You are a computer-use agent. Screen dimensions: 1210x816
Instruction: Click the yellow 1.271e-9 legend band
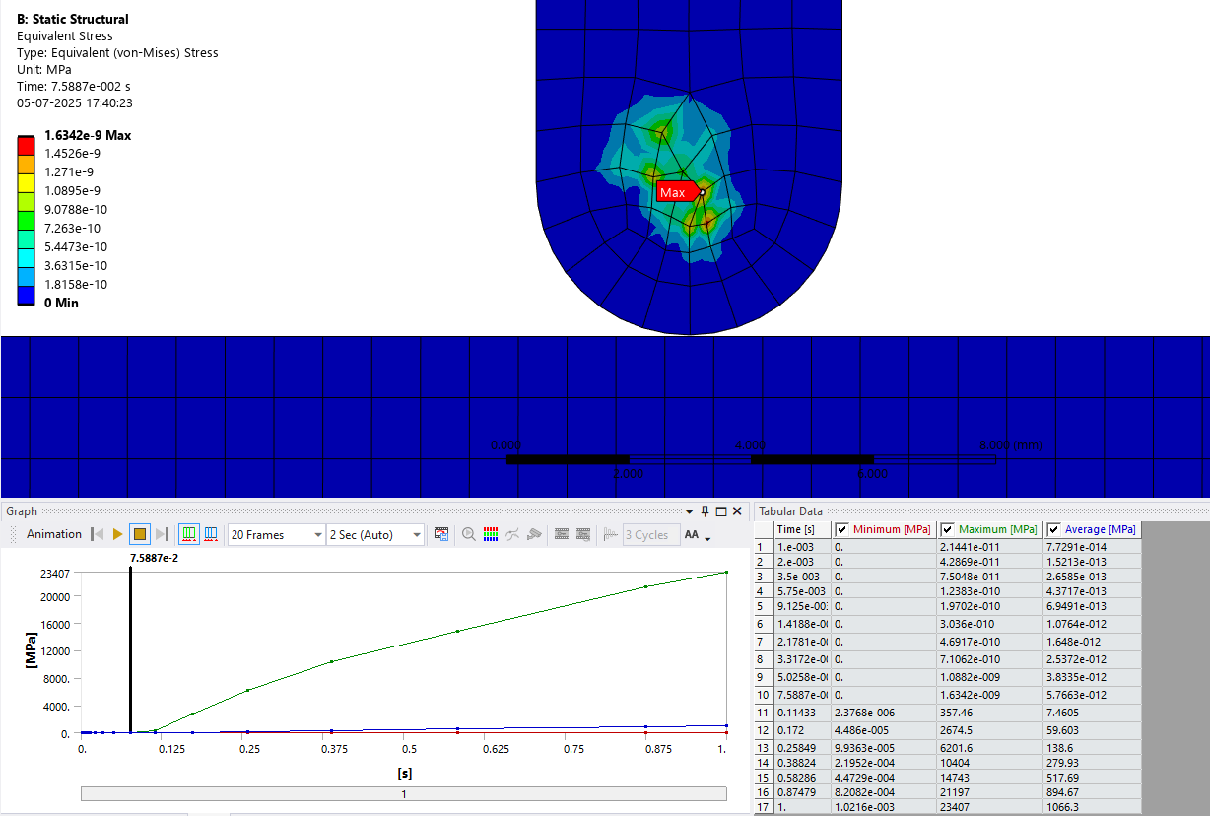27,181
